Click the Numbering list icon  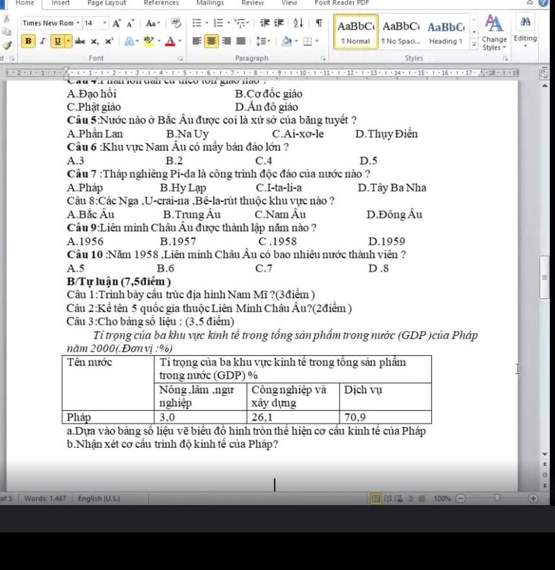[218, 23]
